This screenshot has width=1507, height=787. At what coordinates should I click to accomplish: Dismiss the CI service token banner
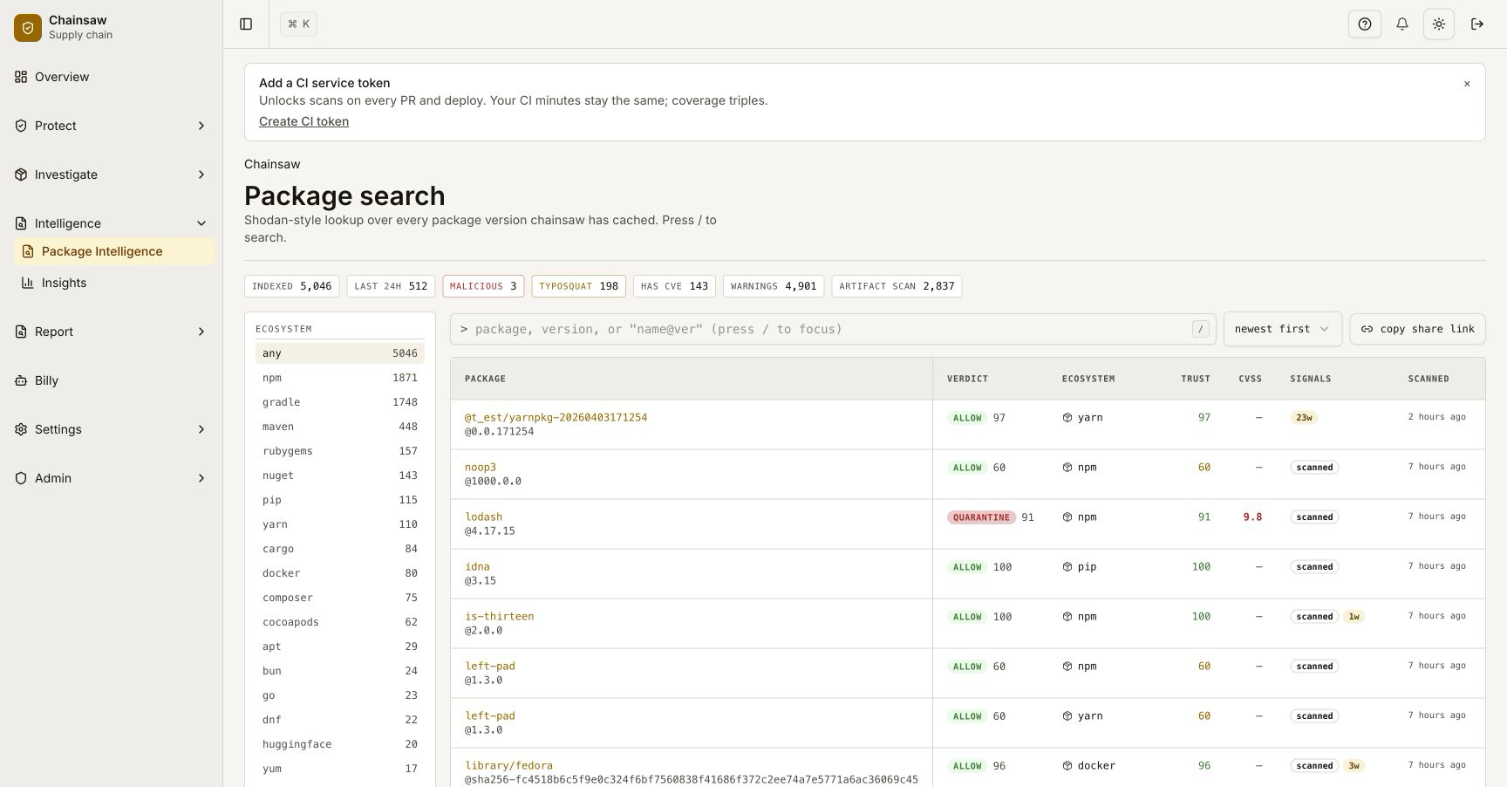pos(1467,84)
